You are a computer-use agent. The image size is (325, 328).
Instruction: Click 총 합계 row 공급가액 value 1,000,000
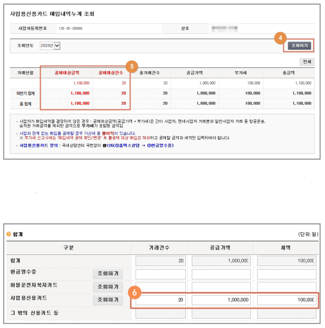pos(206,103)
